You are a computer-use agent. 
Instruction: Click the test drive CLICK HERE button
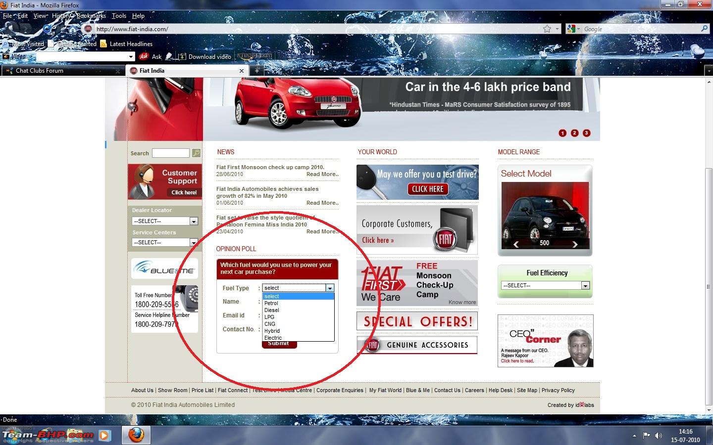coord(428,189)
